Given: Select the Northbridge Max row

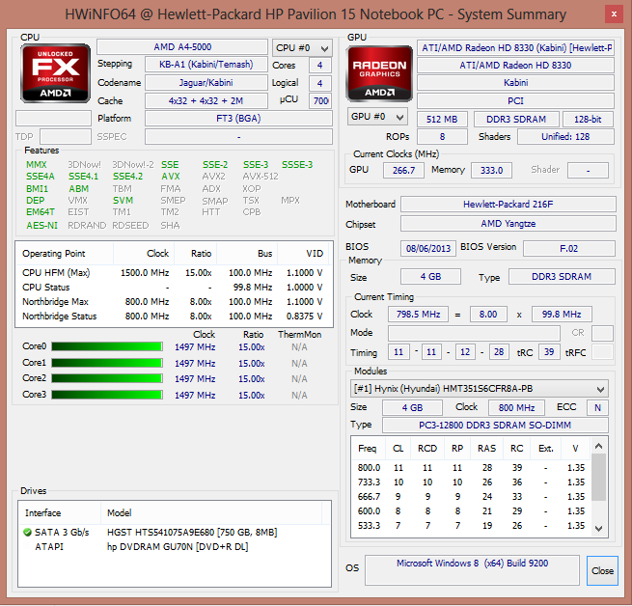Looking at the screenshot, I should pos(174,302).
